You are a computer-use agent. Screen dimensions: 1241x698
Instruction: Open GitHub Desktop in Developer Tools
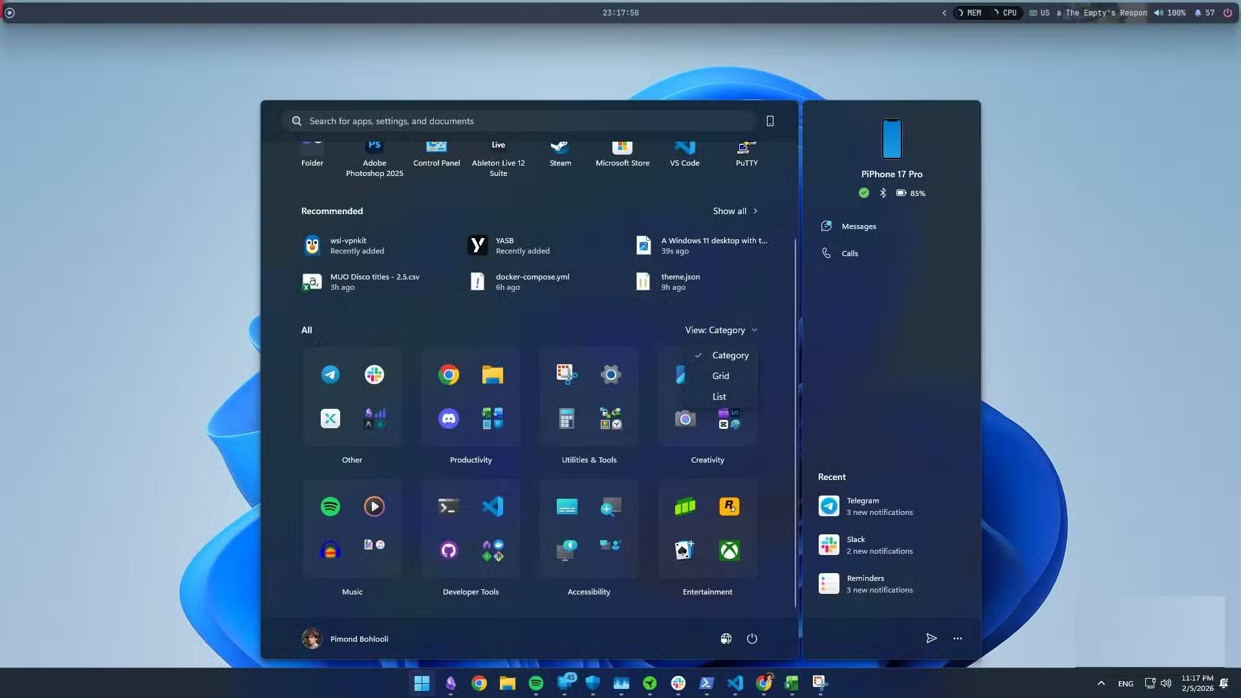pos(448,551)
